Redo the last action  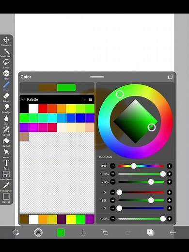pos(128,232)
